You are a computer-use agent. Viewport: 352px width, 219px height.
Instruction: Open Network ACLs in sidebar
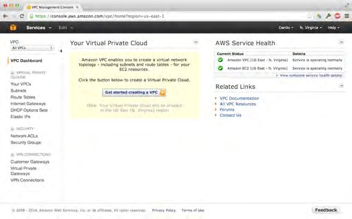click(x=24, y=136)
